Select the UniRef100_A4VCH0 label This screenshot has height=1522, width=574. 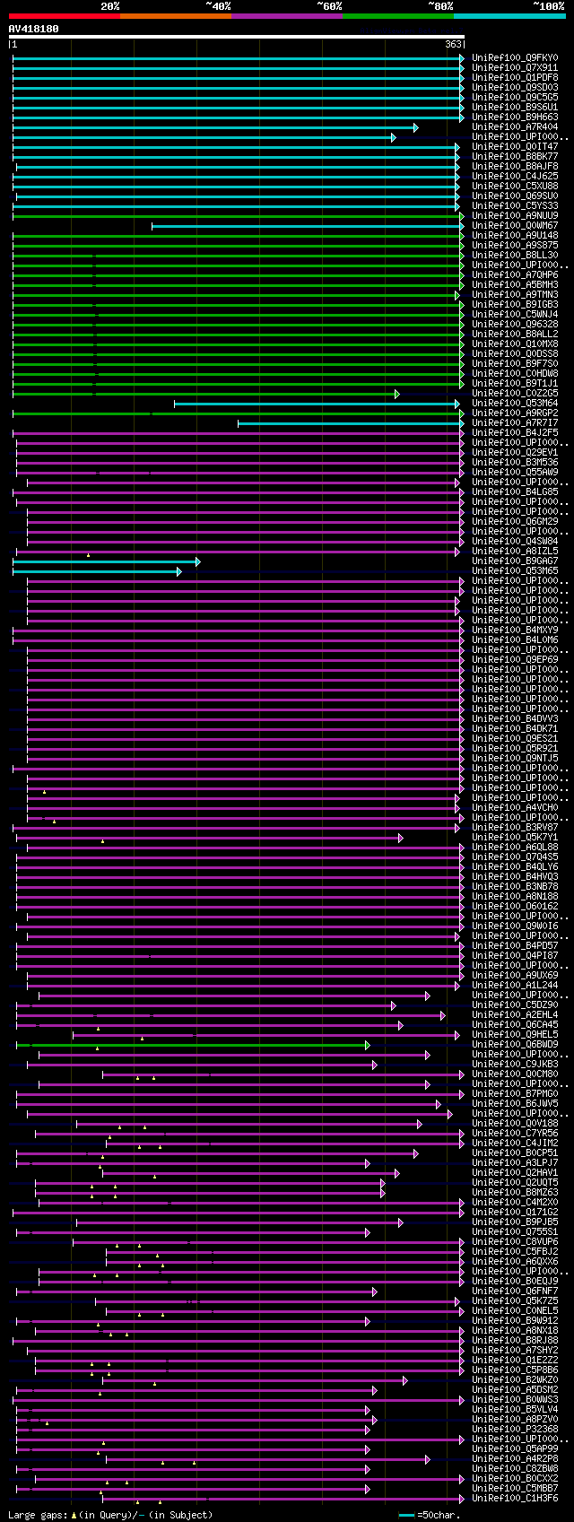(x=515, y=807)
